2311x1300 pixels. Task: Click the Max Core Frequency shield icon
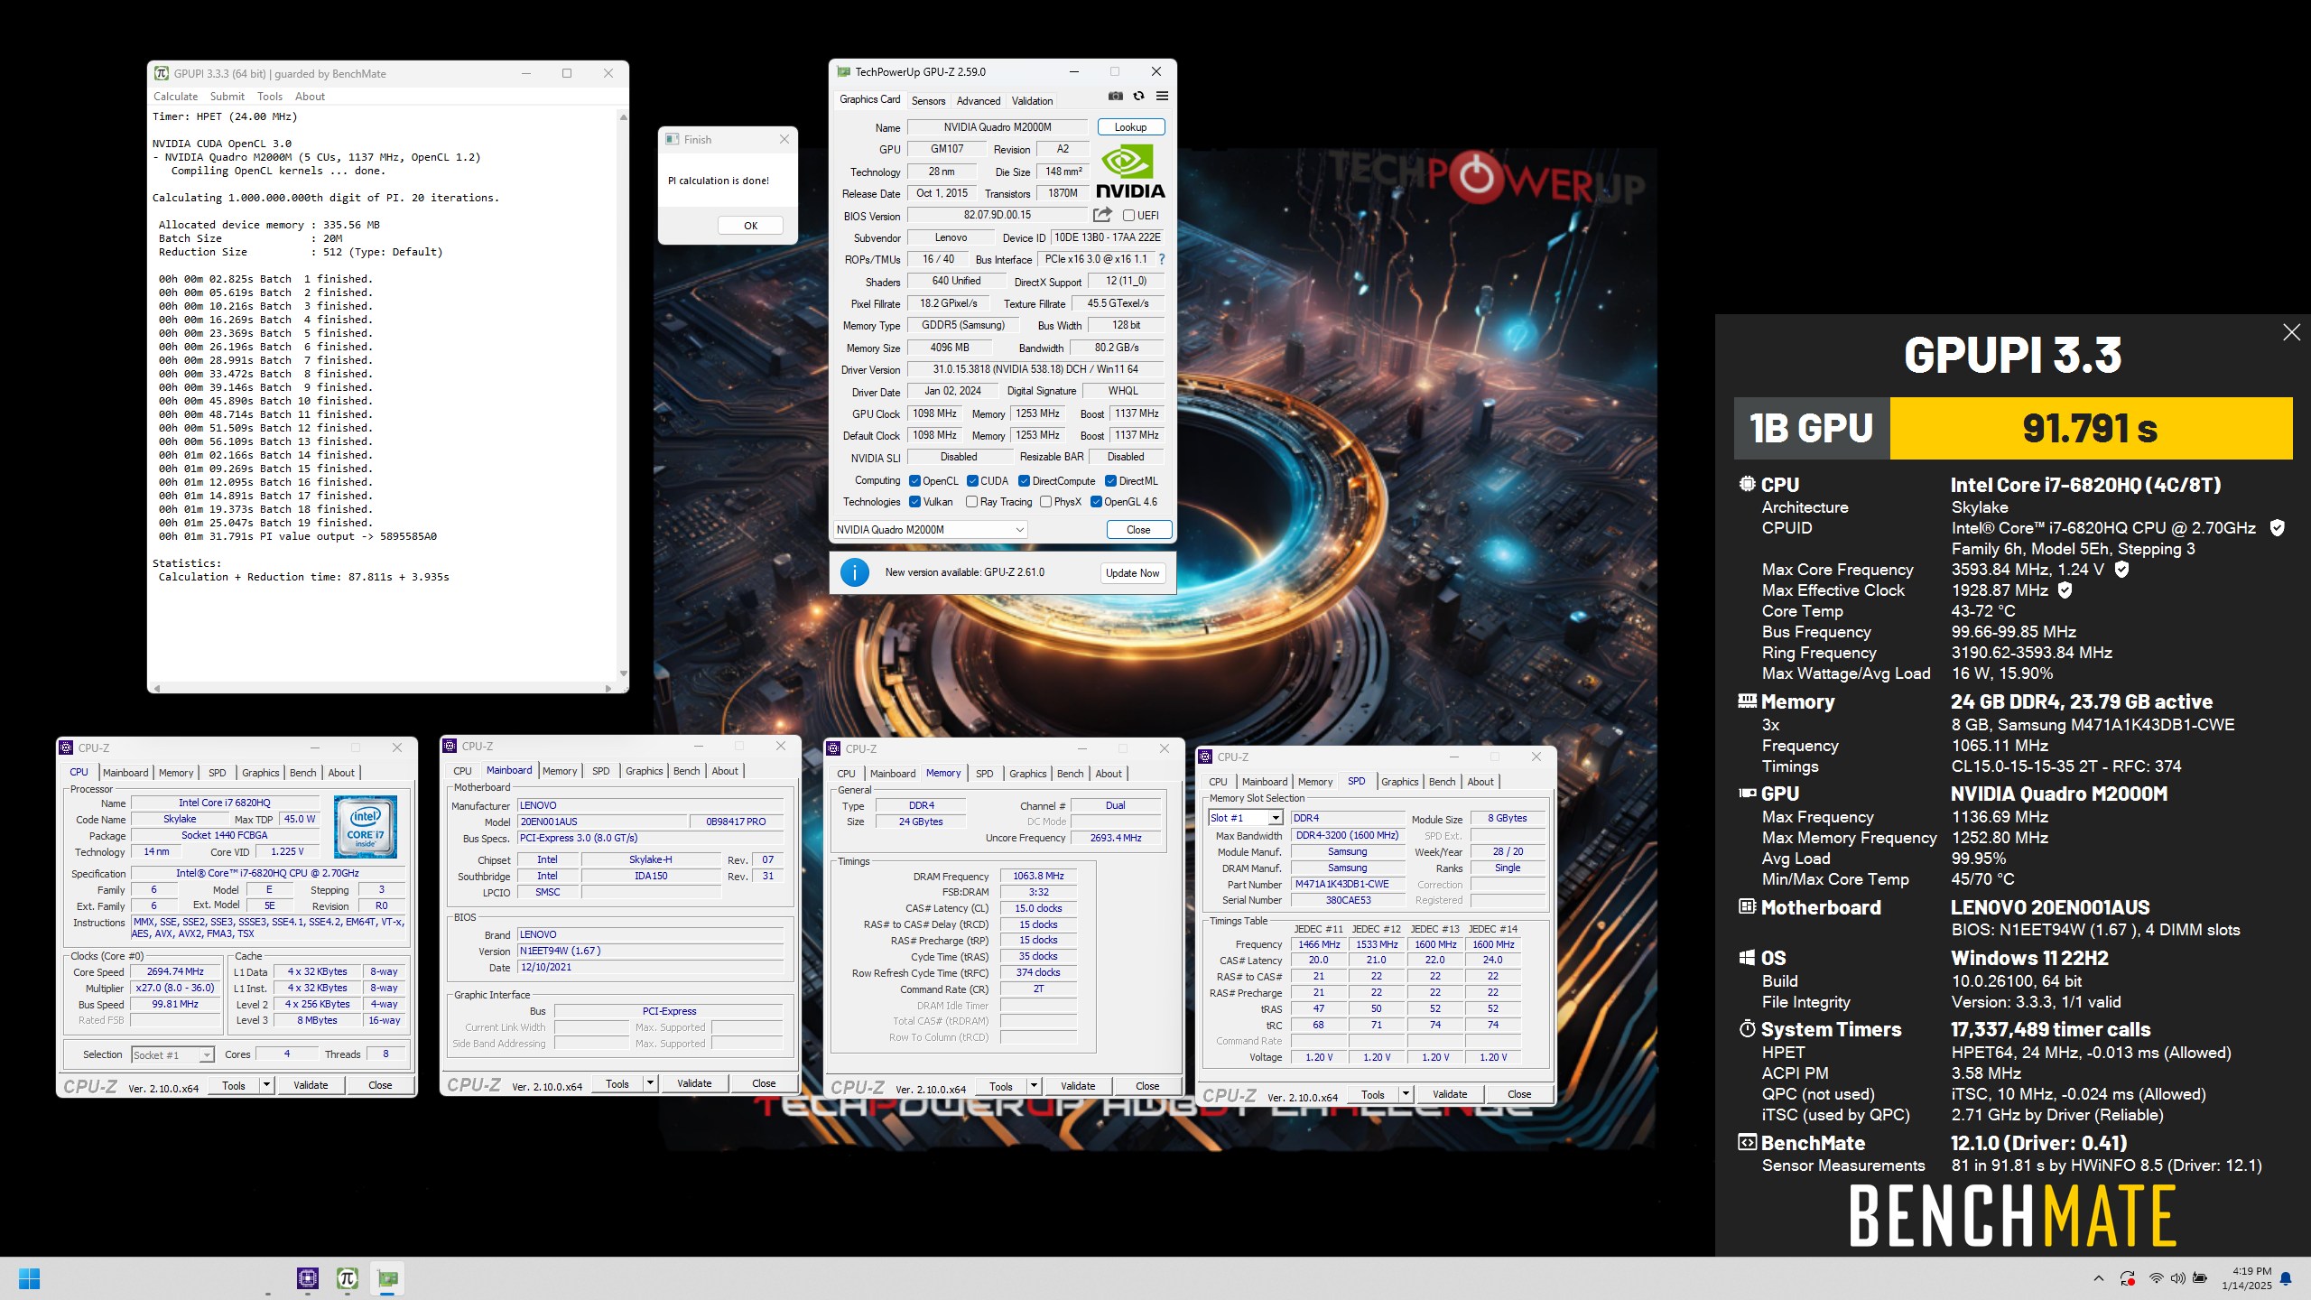coord(2121,570)
